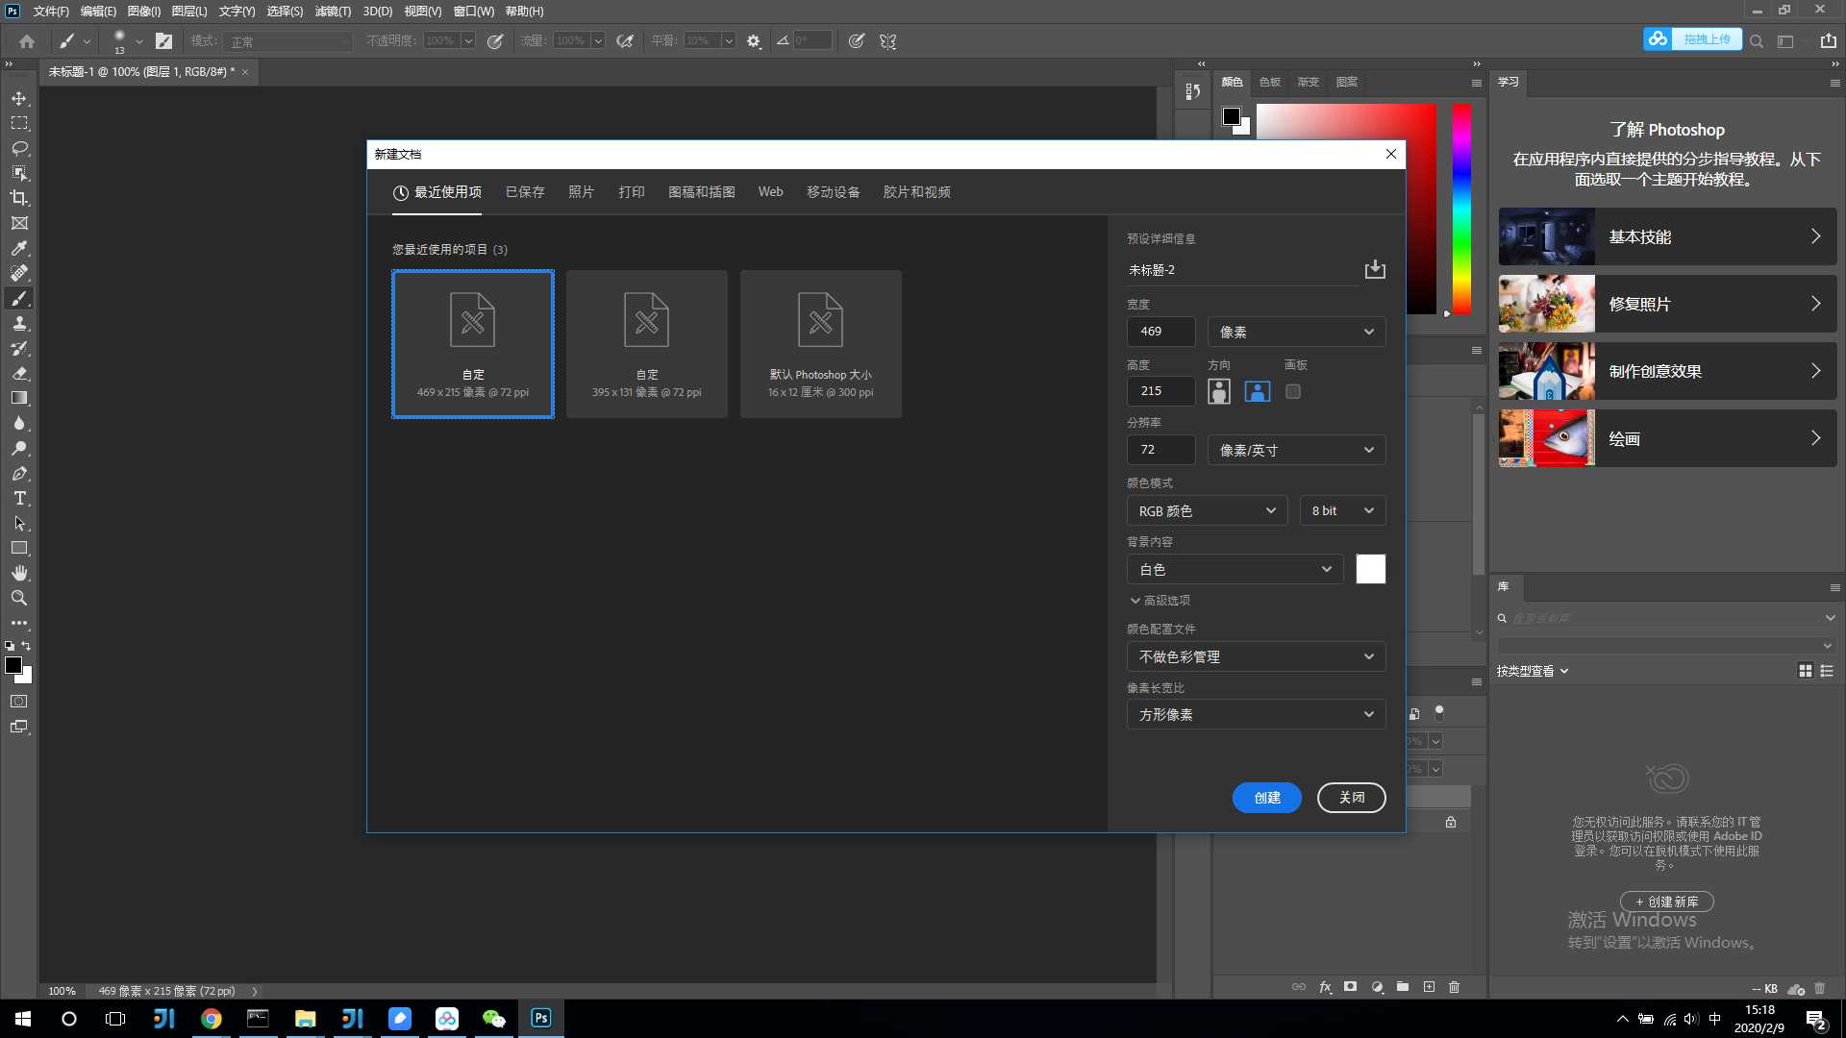Save document preset icon next to 未标题-2

pos(1375,269)
